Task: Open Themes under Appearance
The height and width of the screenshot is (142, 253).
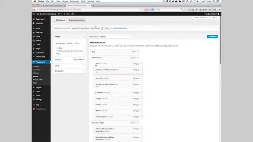Action: click(x=36, y=67)
